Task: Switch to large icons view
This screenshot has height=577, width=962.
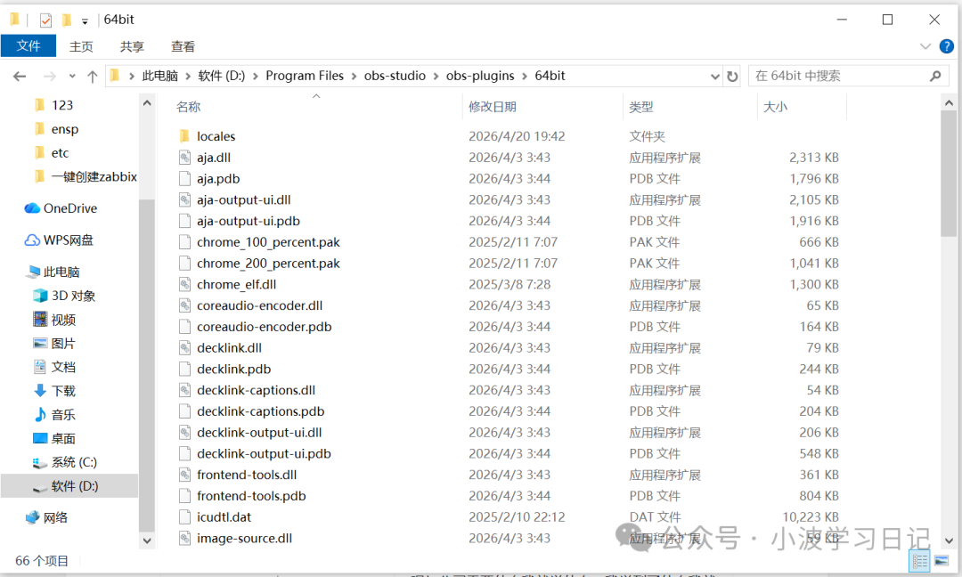Action: 942,561
